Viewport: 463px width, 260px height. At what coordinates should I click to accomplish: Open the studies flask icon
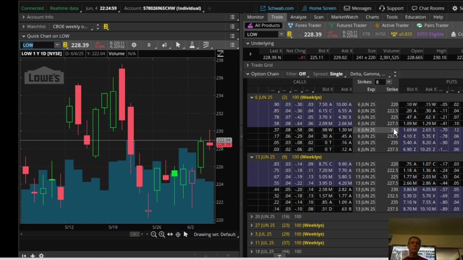(192, 45)
